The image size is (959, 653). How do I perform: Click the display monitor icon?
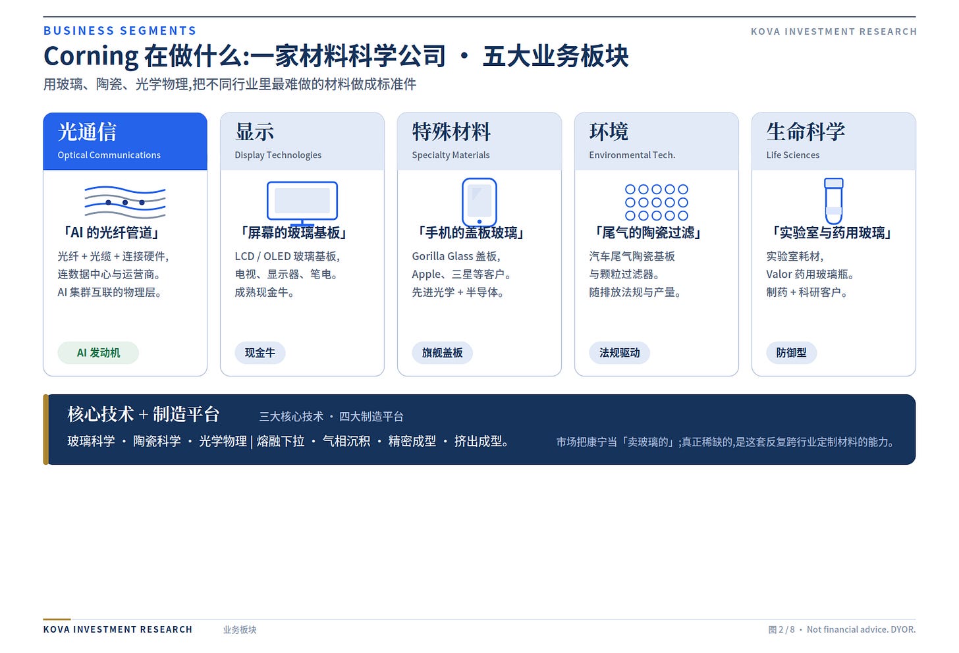(x=302, y=203)
